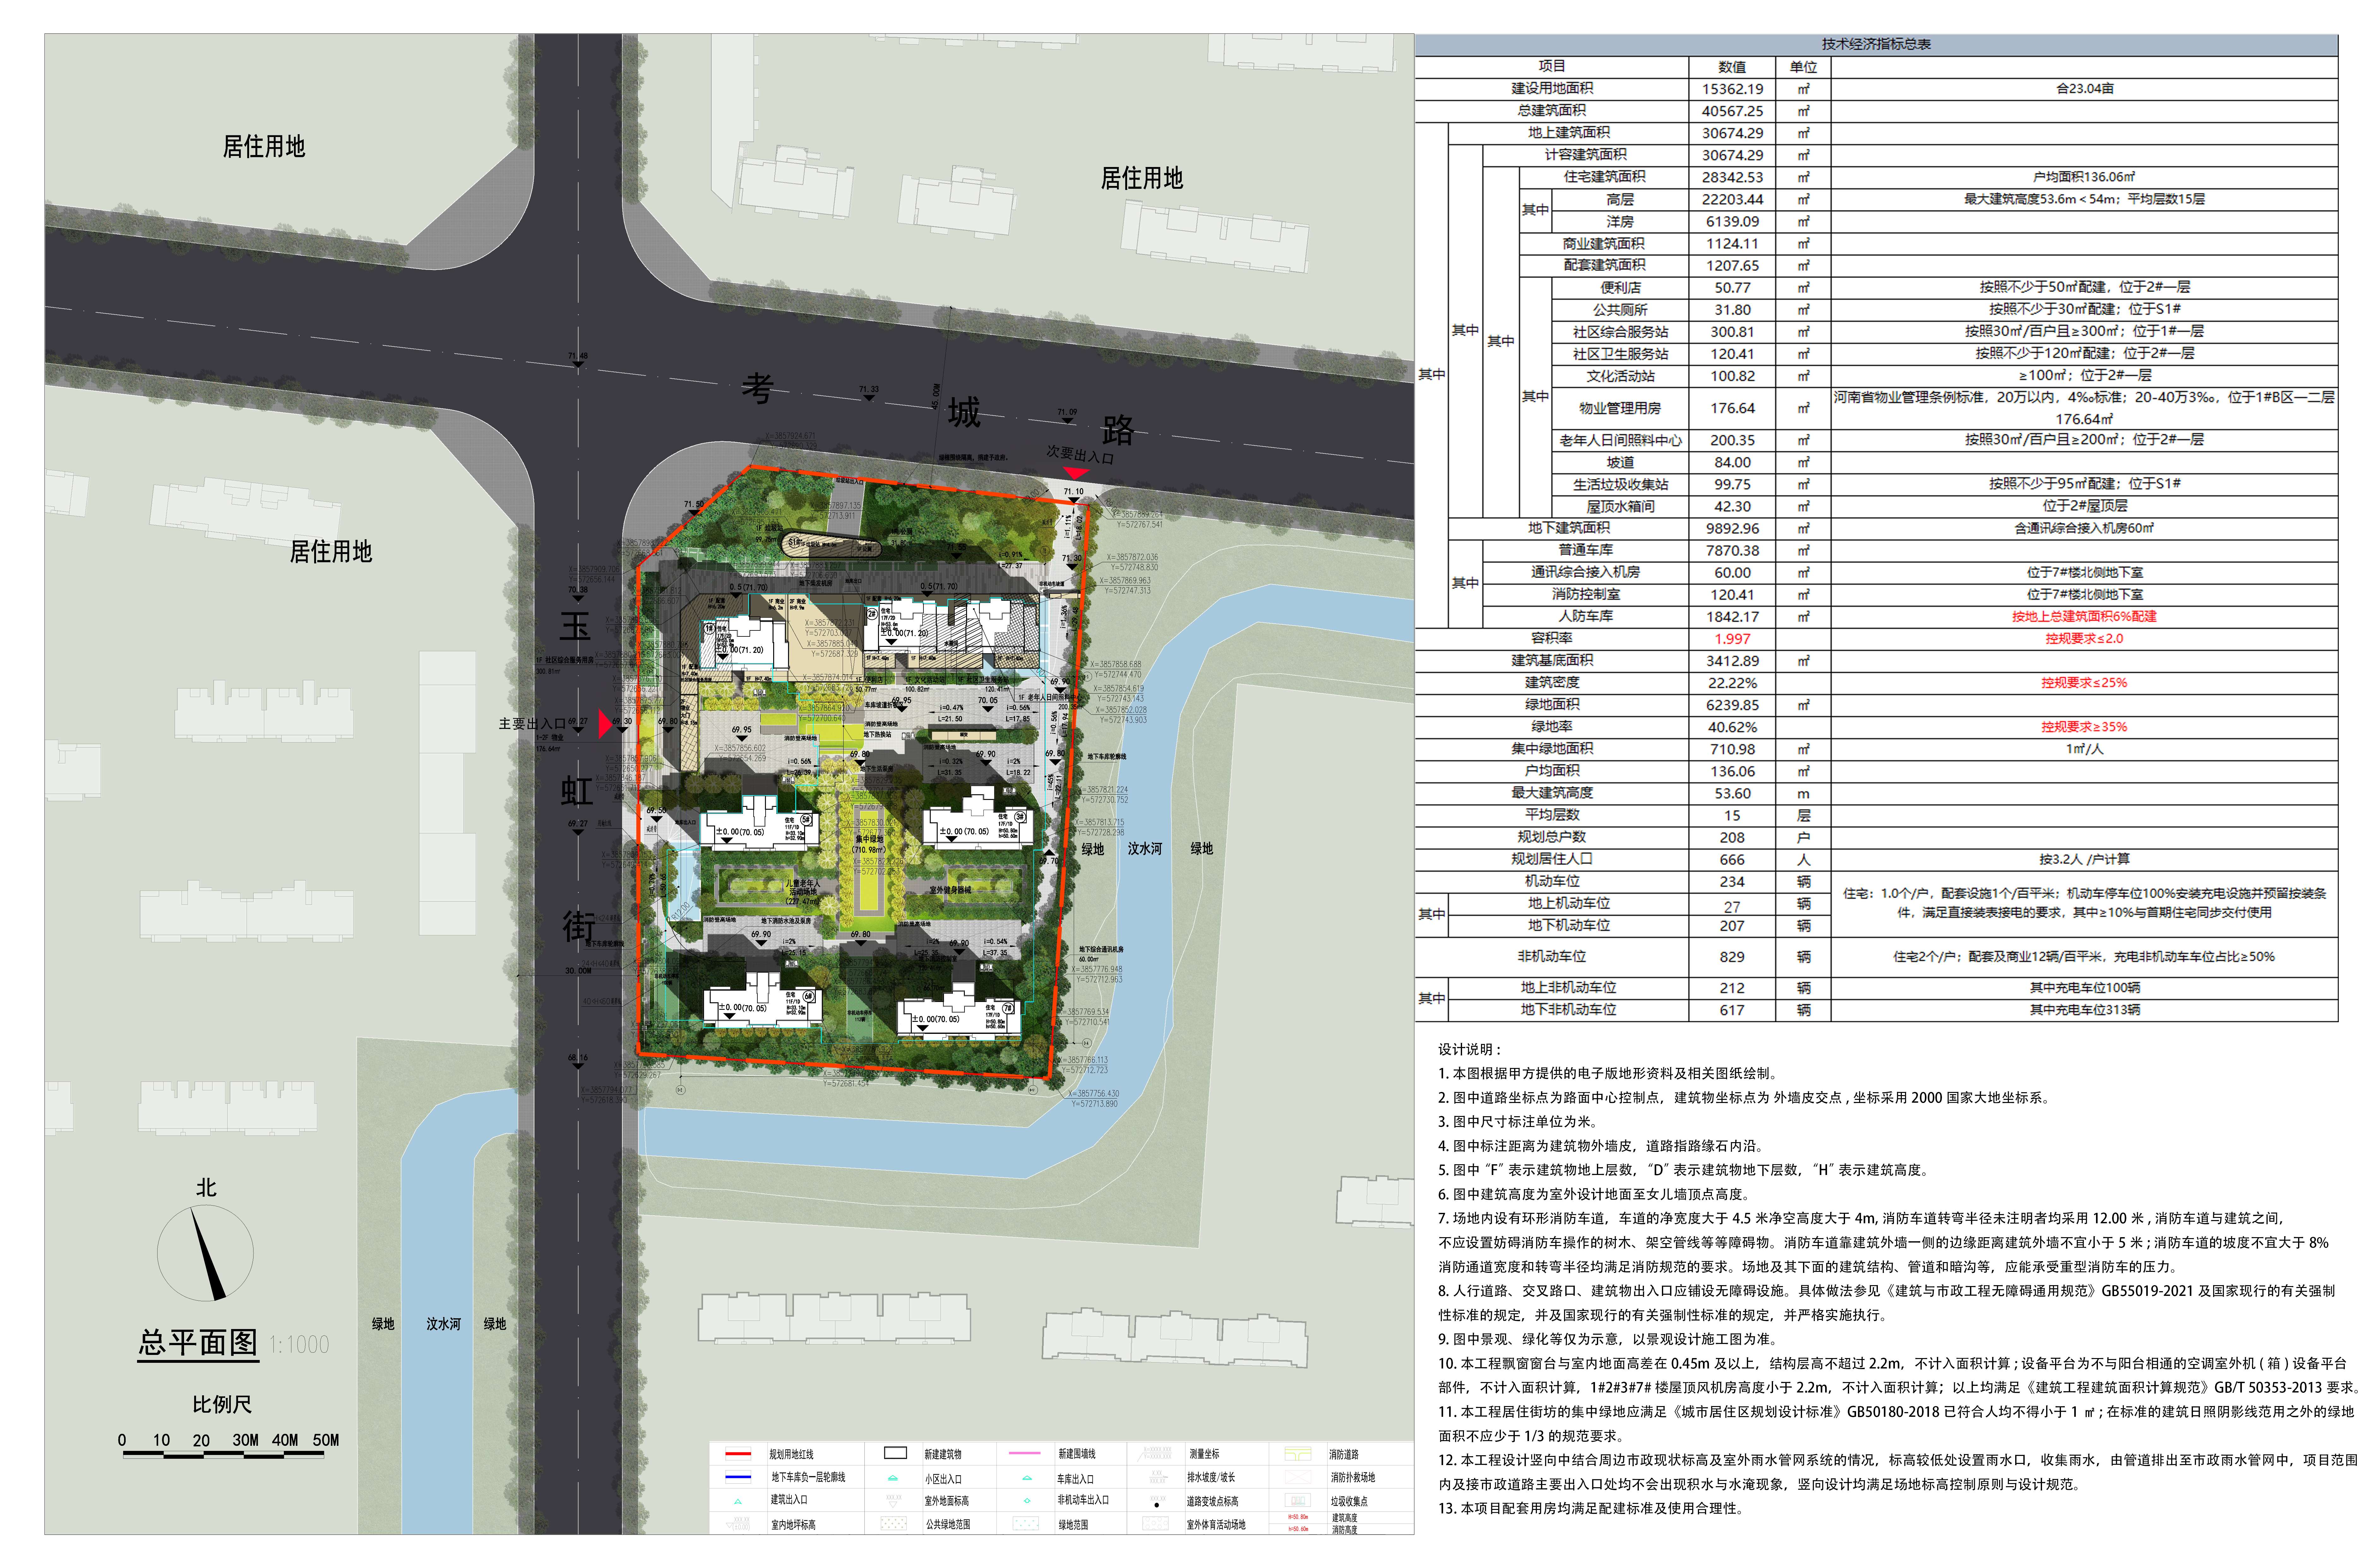Click the red triangle at 主要出入口
Screen dimensions: 2365x1568
coord(605,724)
